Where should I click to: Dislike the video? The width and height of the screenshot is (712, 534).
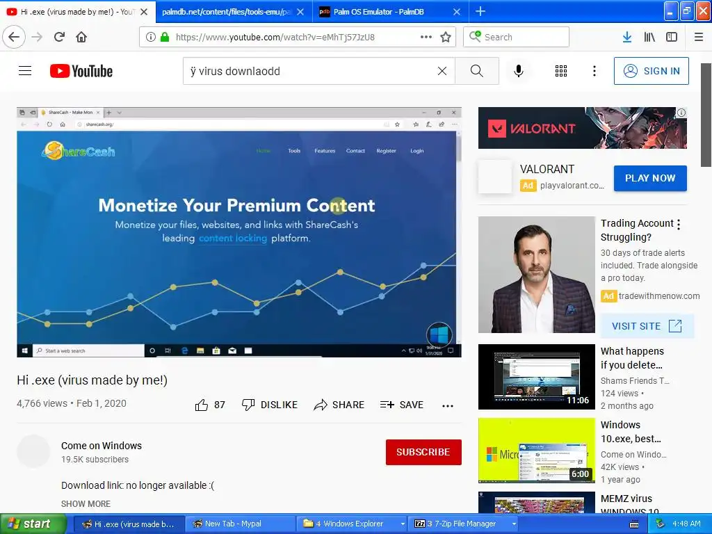pyautogui.click(x=269, y=405)
